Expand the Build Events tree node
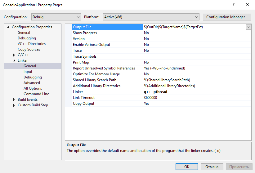The width and height of the screenshot is (255, 173). [14, 100]
